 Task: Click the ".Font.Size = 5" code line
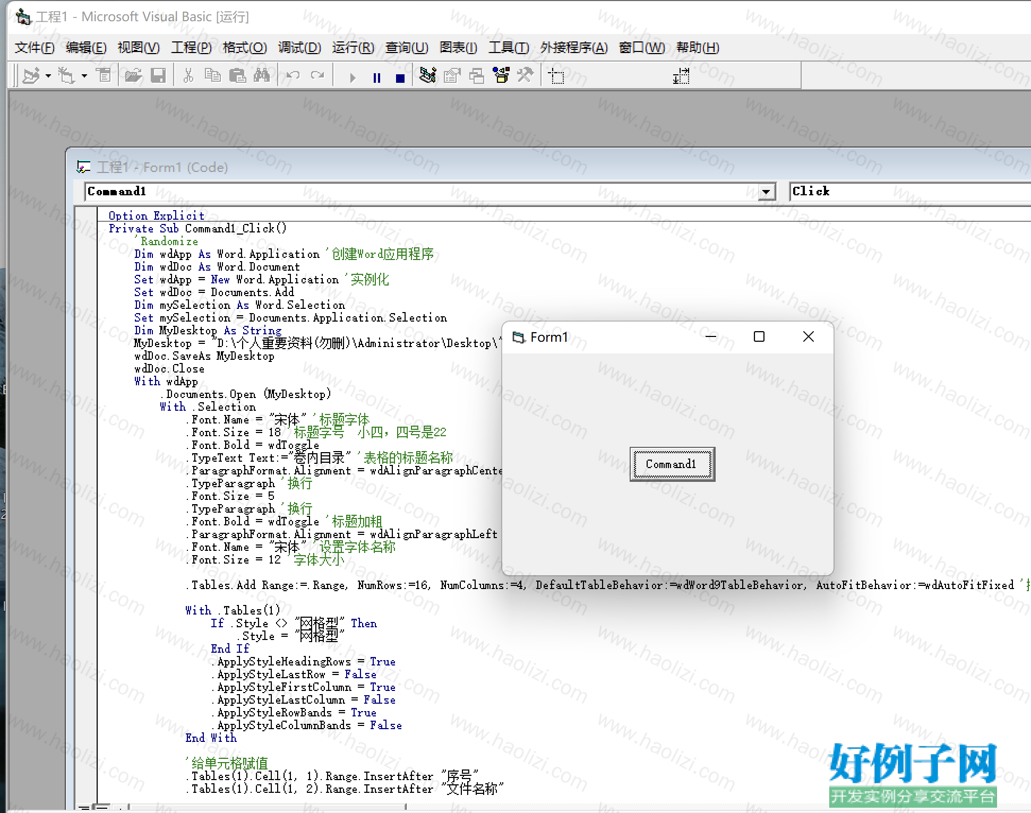230,496
